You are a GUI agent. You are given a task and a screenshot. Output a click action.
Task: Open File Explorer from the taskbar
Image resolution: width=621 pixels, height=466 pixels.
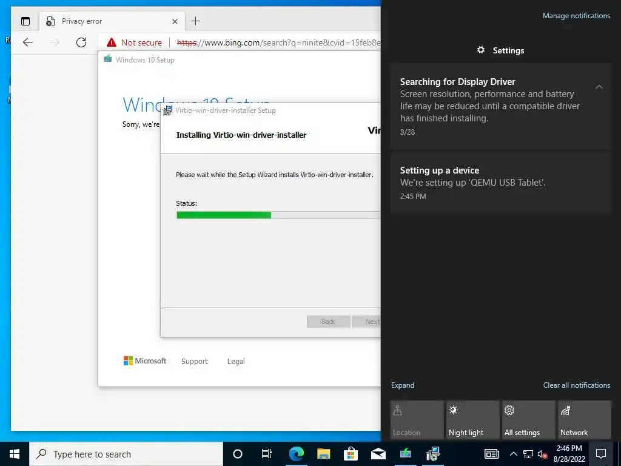[324, 454]
